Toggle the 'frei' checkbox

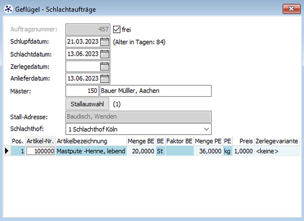[x=117, y=29]
